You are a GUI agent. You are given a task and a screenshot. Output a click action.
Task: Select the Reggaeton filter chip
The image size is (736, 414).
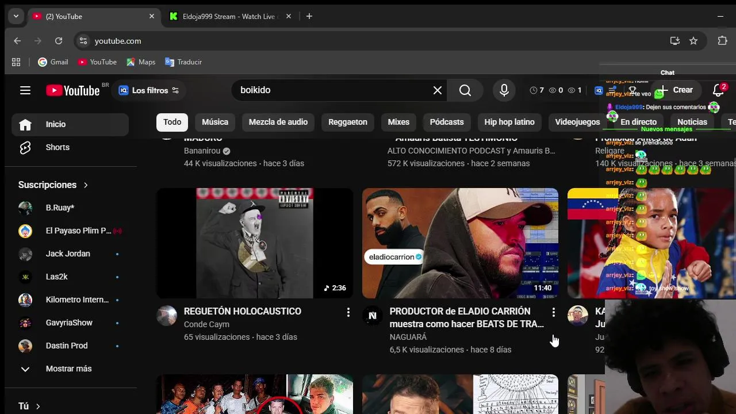tap(348, 122)
